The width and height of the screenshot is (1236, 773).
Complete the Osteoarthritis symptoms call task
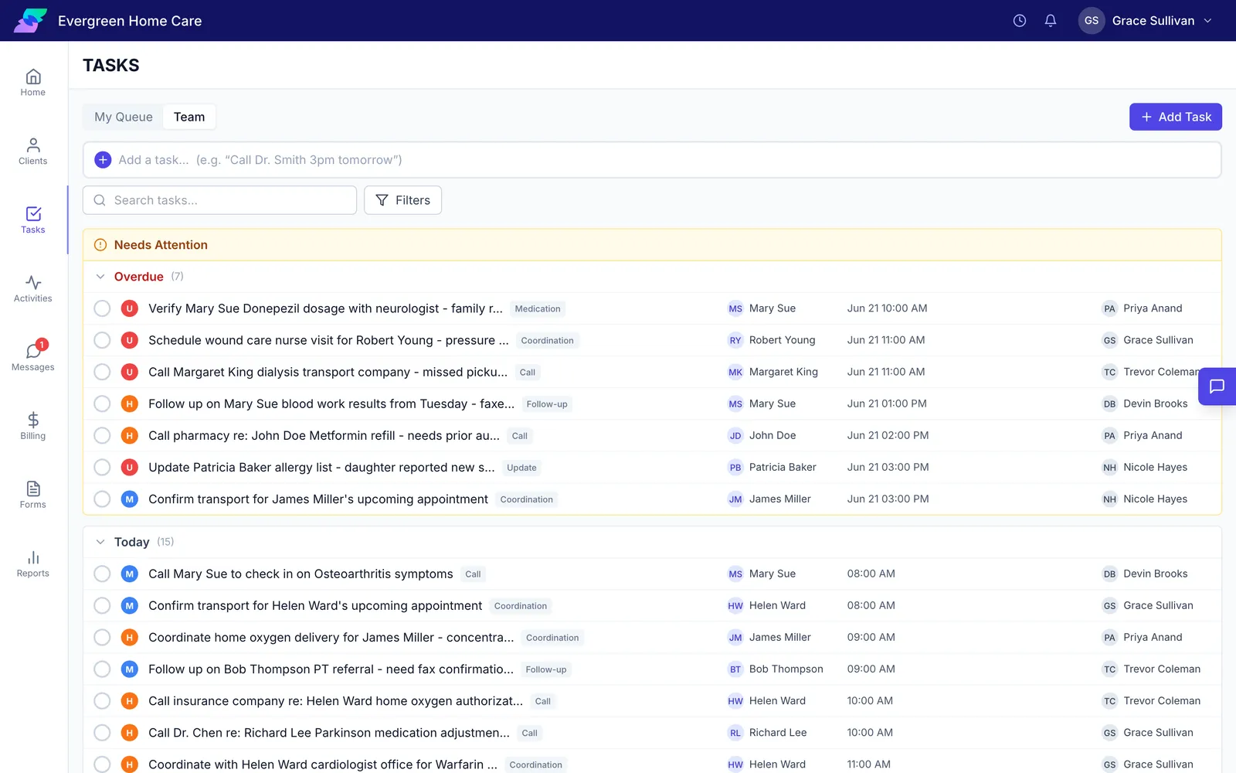102,574
